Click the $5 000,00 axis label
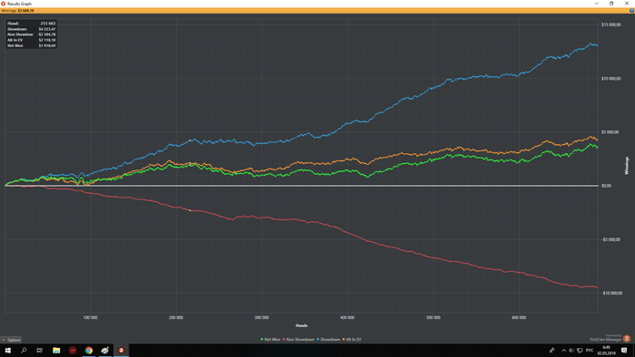The image size is (635, 357). click(x=610, y=132)
